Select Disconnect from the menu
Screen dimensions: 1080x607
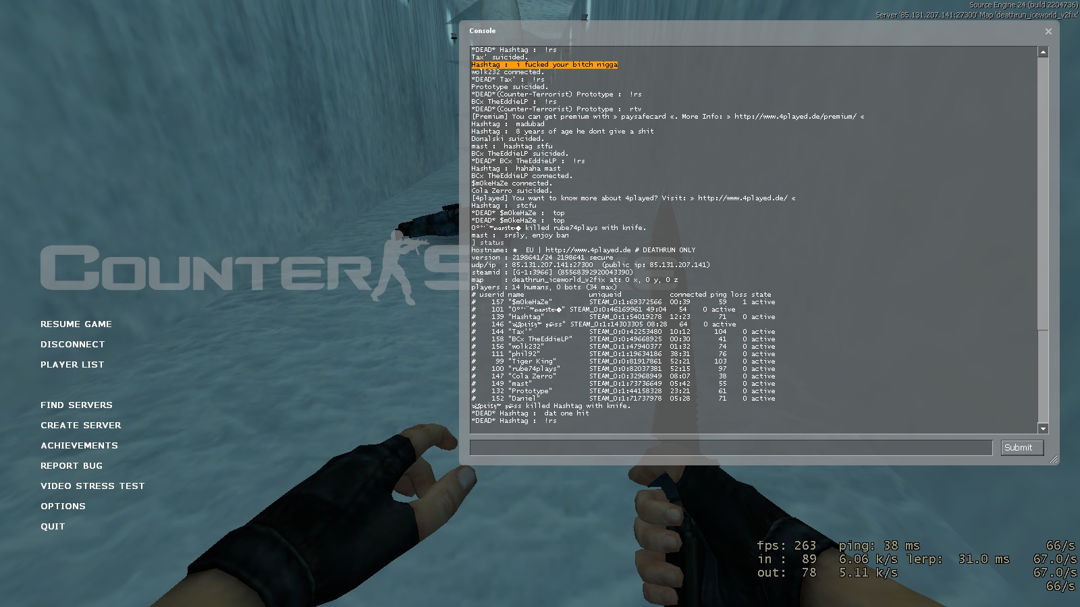click(x=73, y=345)
